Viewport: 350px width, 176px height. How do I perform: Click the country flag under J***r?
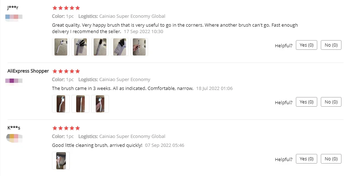click(x=14, y=17)
